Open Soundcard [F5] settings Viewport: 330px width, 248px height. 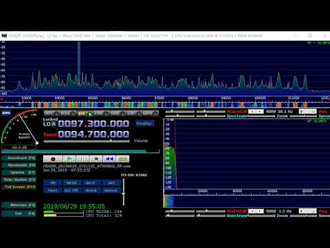[x=19, y=158]
